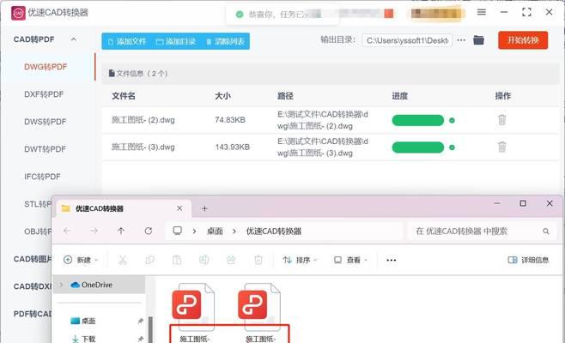Click the output directory path field

407,40
